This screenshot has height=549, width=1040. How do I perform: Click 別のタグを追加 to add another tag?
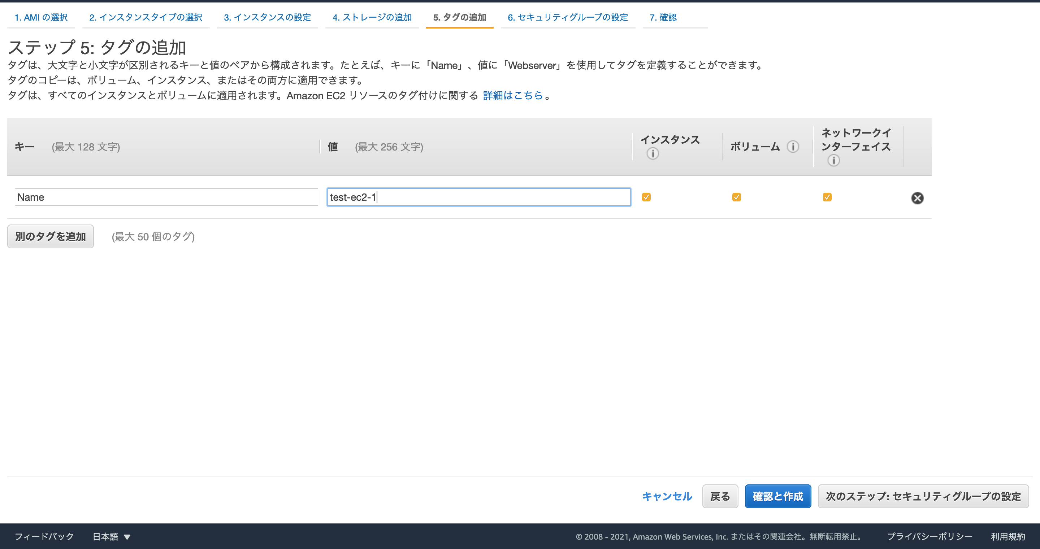tap(50, 236)
